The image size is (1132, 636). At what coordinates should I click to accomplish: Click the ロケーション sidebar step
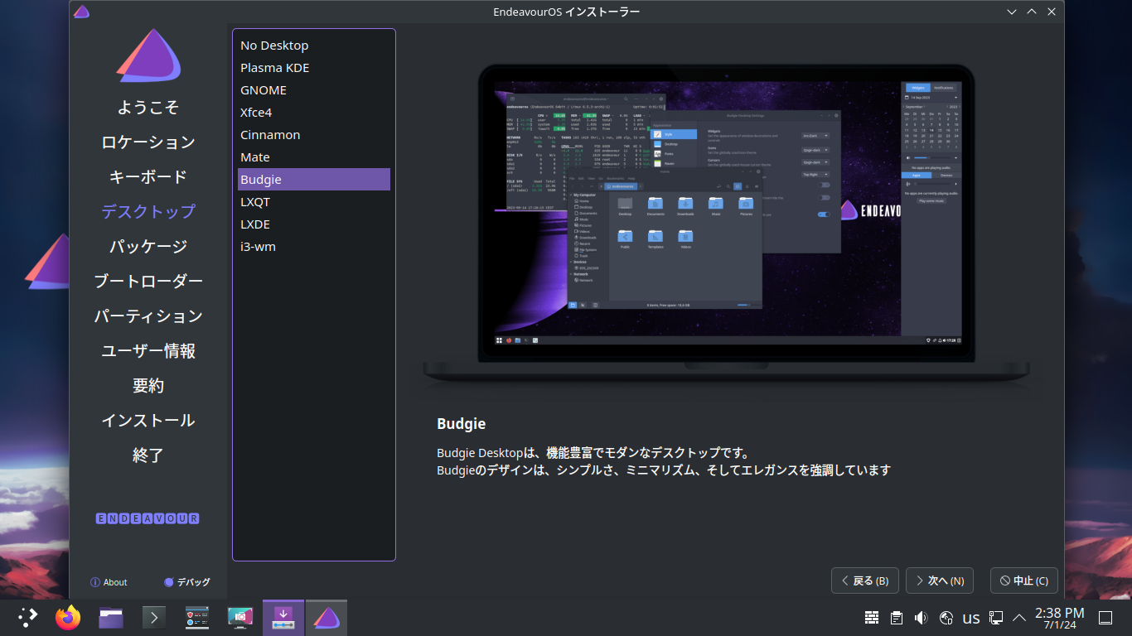tap(148, 142)
